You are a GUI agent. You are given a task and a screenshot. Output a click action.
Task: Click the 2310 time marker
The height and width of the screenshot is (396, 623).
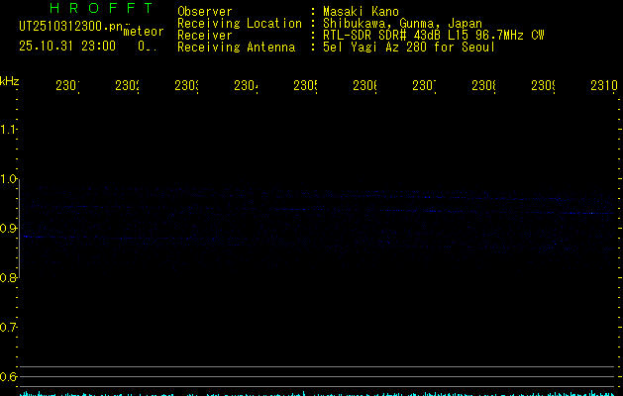pyautogui.click(x=604, y=86)
